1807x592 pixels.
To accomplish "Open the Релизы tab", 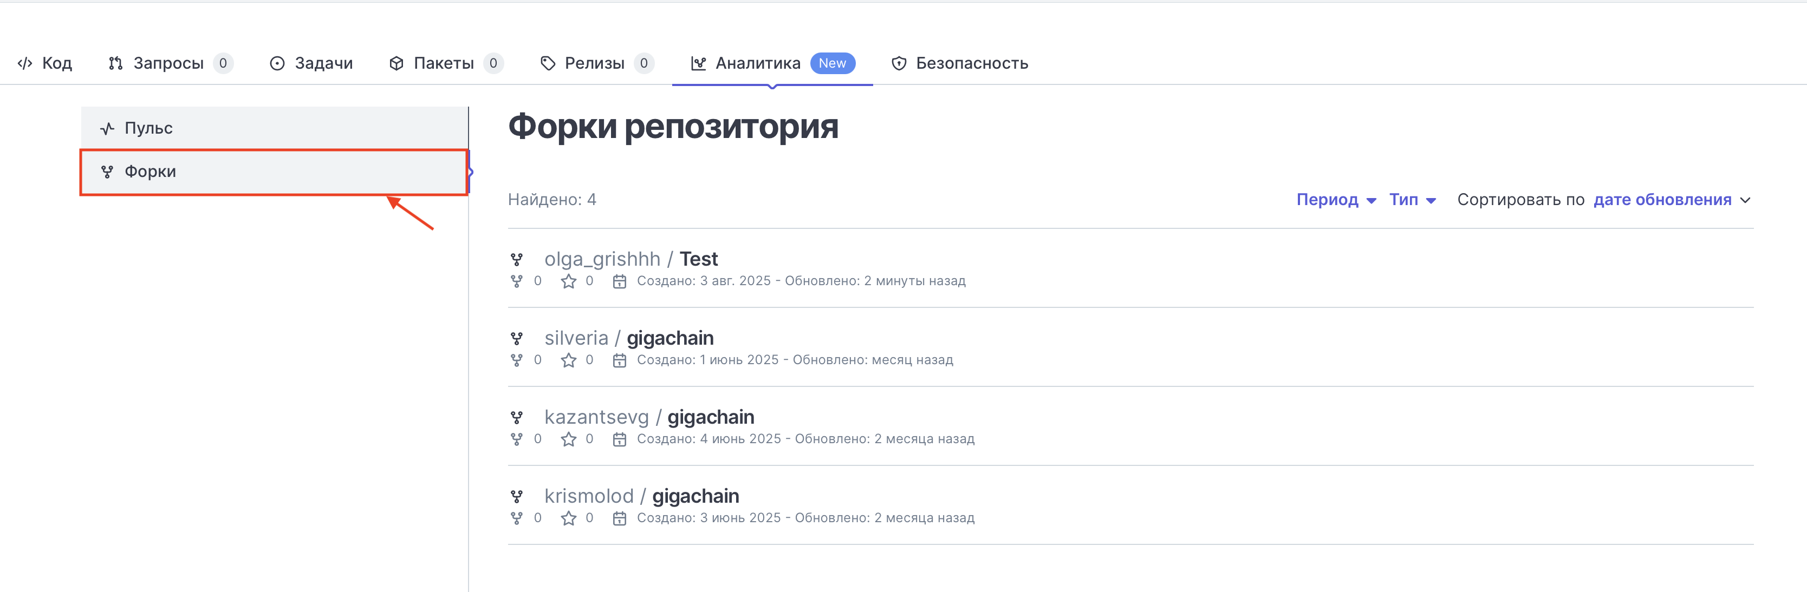I will click(597, 63).
